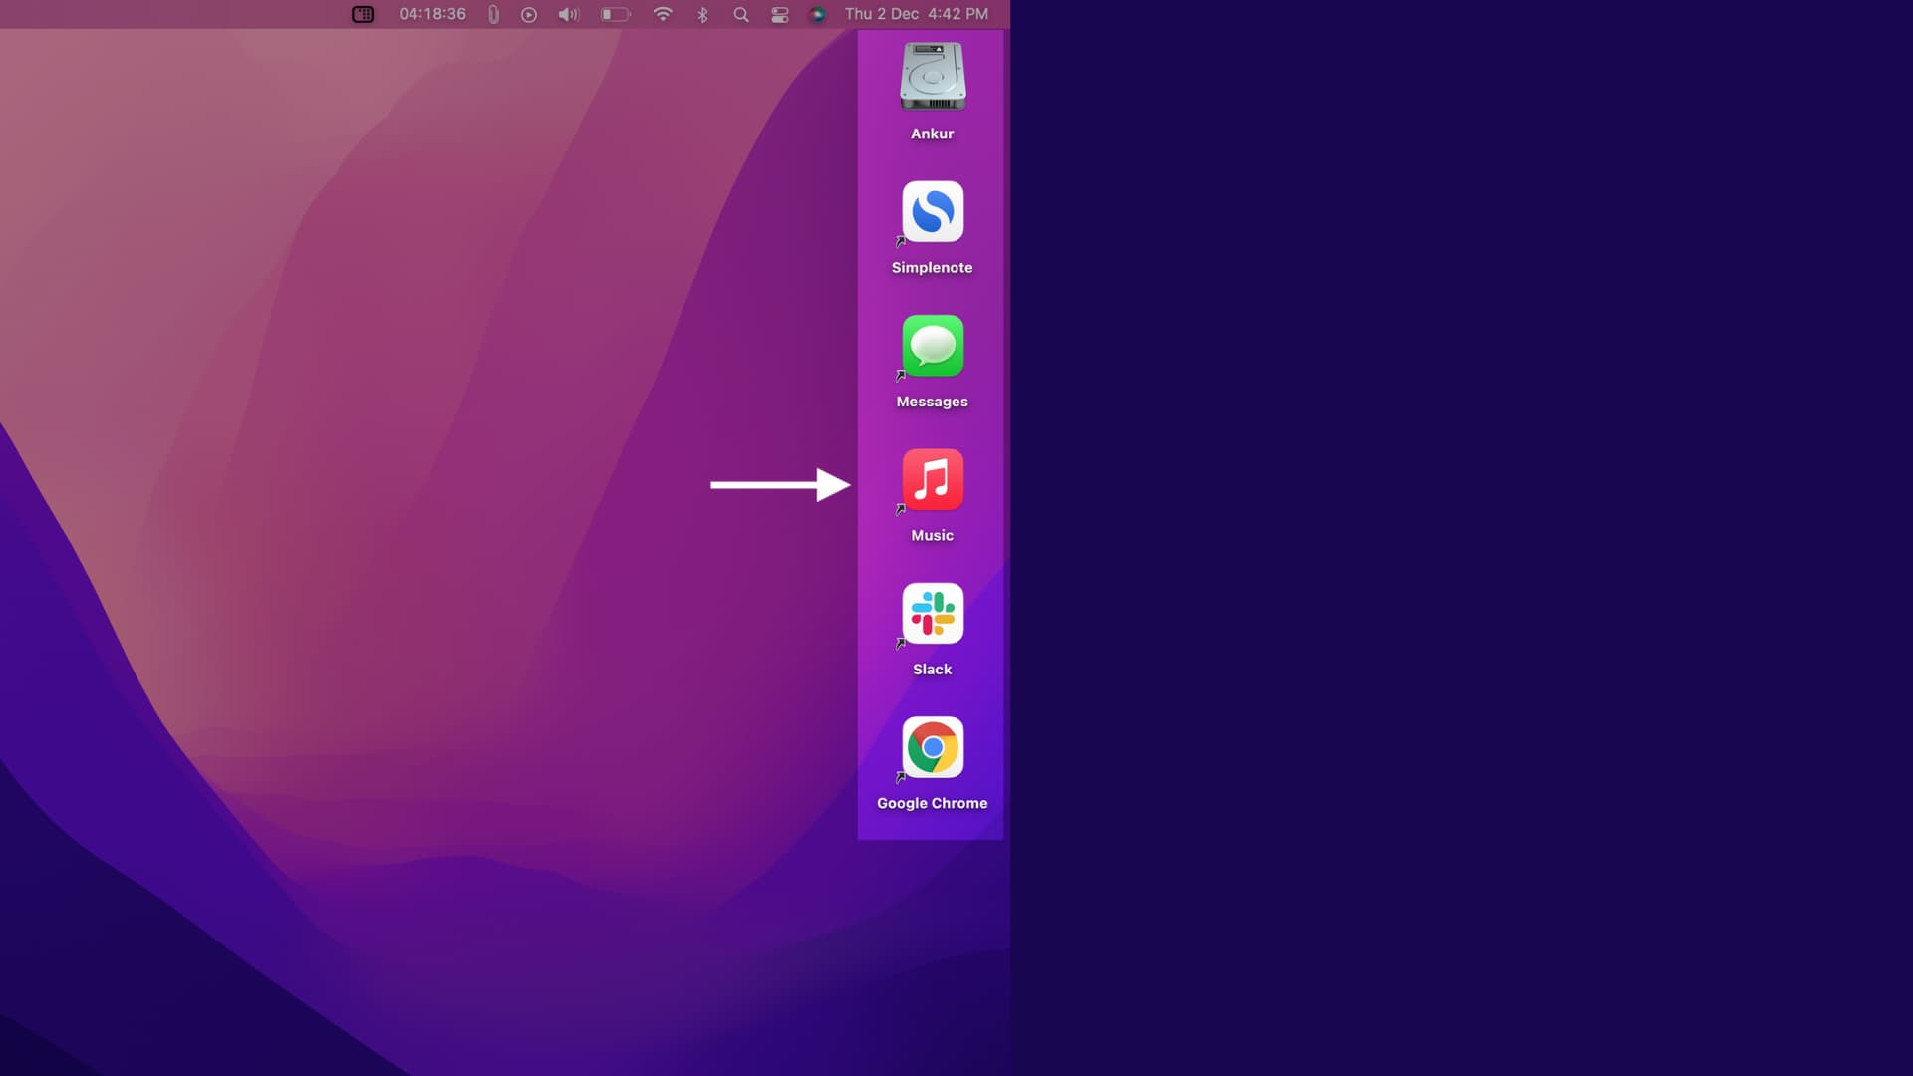Click the paperclip menu bar icon
This screenshot has height=1076, width=1913.
click(x=493, y=14)
